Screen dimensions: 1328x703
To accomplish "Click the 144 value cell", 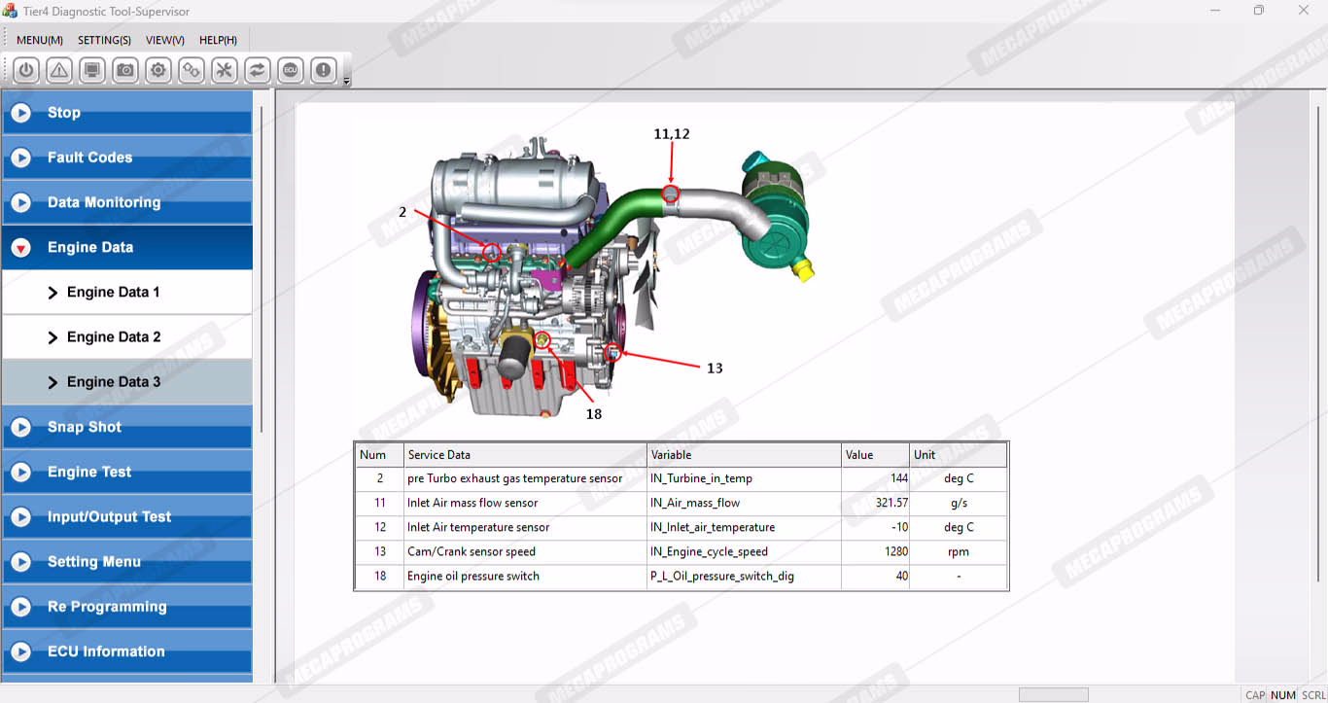I will [x=875, y=478].
